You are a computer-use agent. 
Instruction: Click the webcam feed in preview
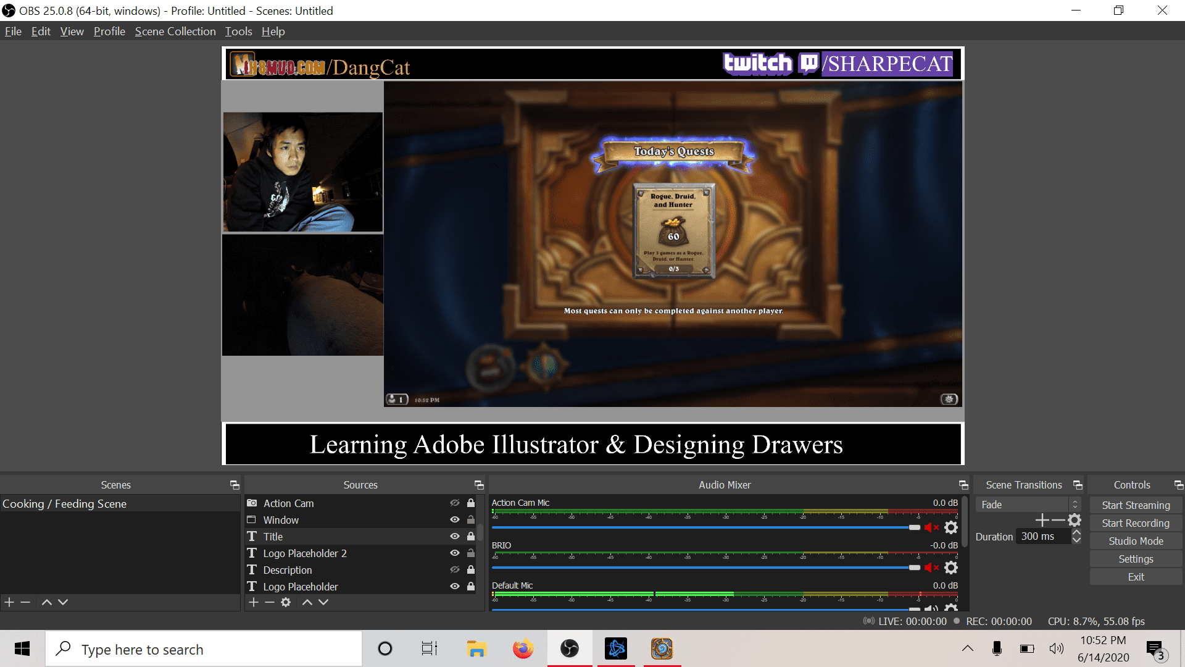[302, 172]
